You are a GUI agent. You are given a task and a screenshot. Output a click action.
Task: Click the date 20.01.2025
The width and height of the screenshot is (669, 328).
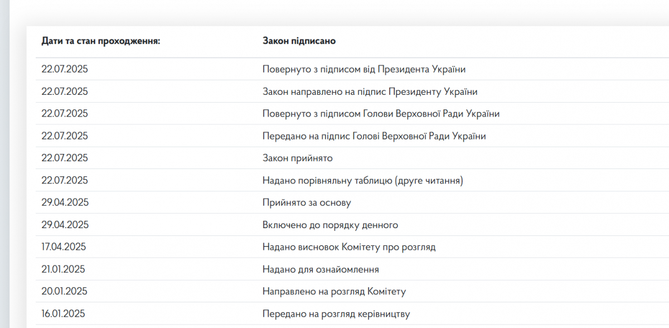pos(64,292)
